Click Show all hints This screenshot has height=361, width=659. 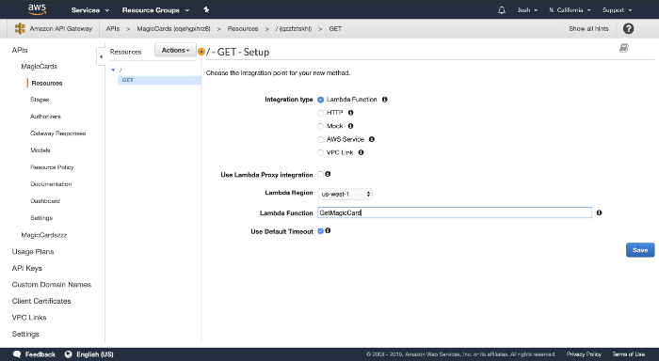point(588,28)
